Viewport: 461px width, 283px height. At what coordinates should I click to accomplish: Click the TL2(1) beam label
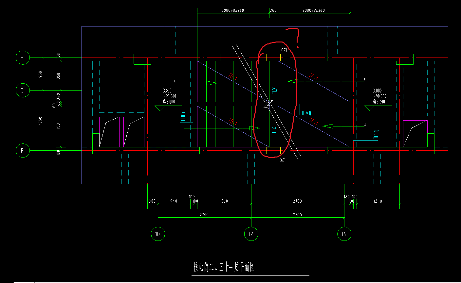pyautogui.click(x=306, y=113)
